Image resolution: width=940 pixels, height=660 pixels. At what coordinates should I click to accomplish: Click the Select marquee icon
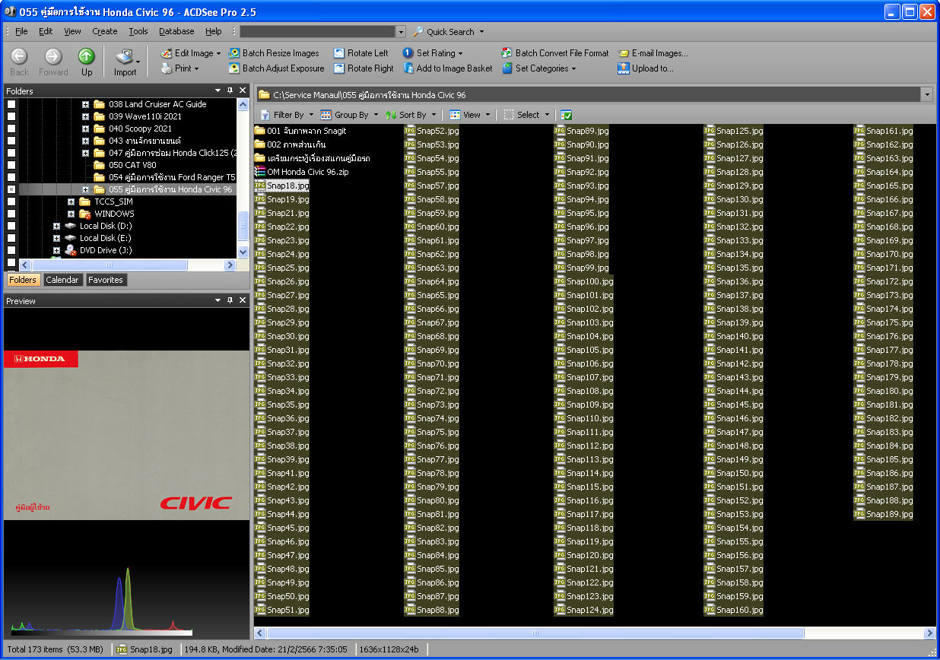[509, 115]
